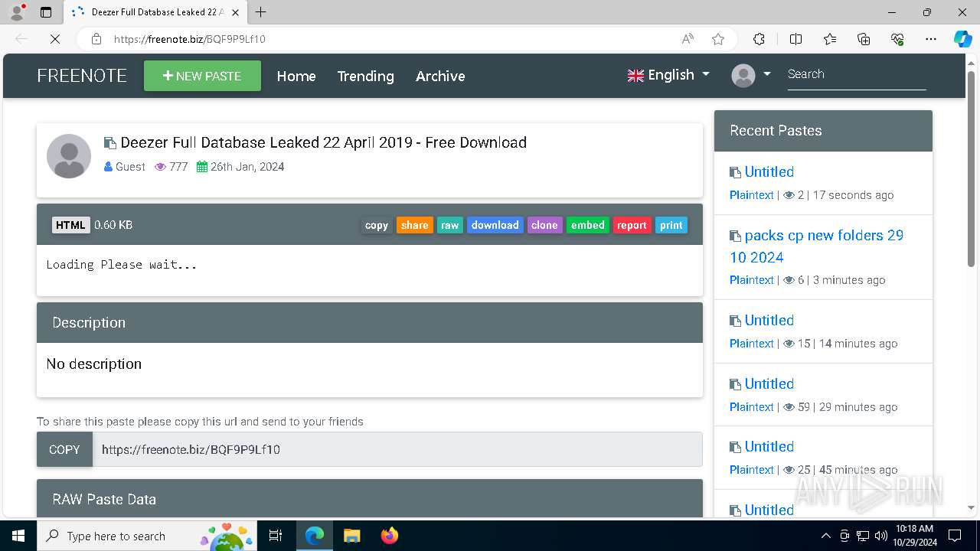Click the page vertical scrollbar
Viewport: 980px width, 551px height.
coord(972,168)
